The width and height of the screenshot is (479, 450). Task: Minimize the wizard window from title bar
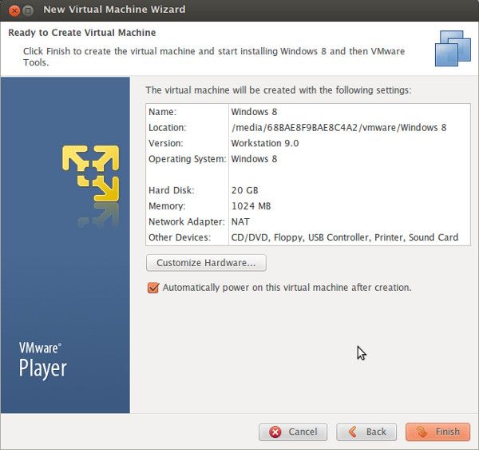(x=28, y=10)
